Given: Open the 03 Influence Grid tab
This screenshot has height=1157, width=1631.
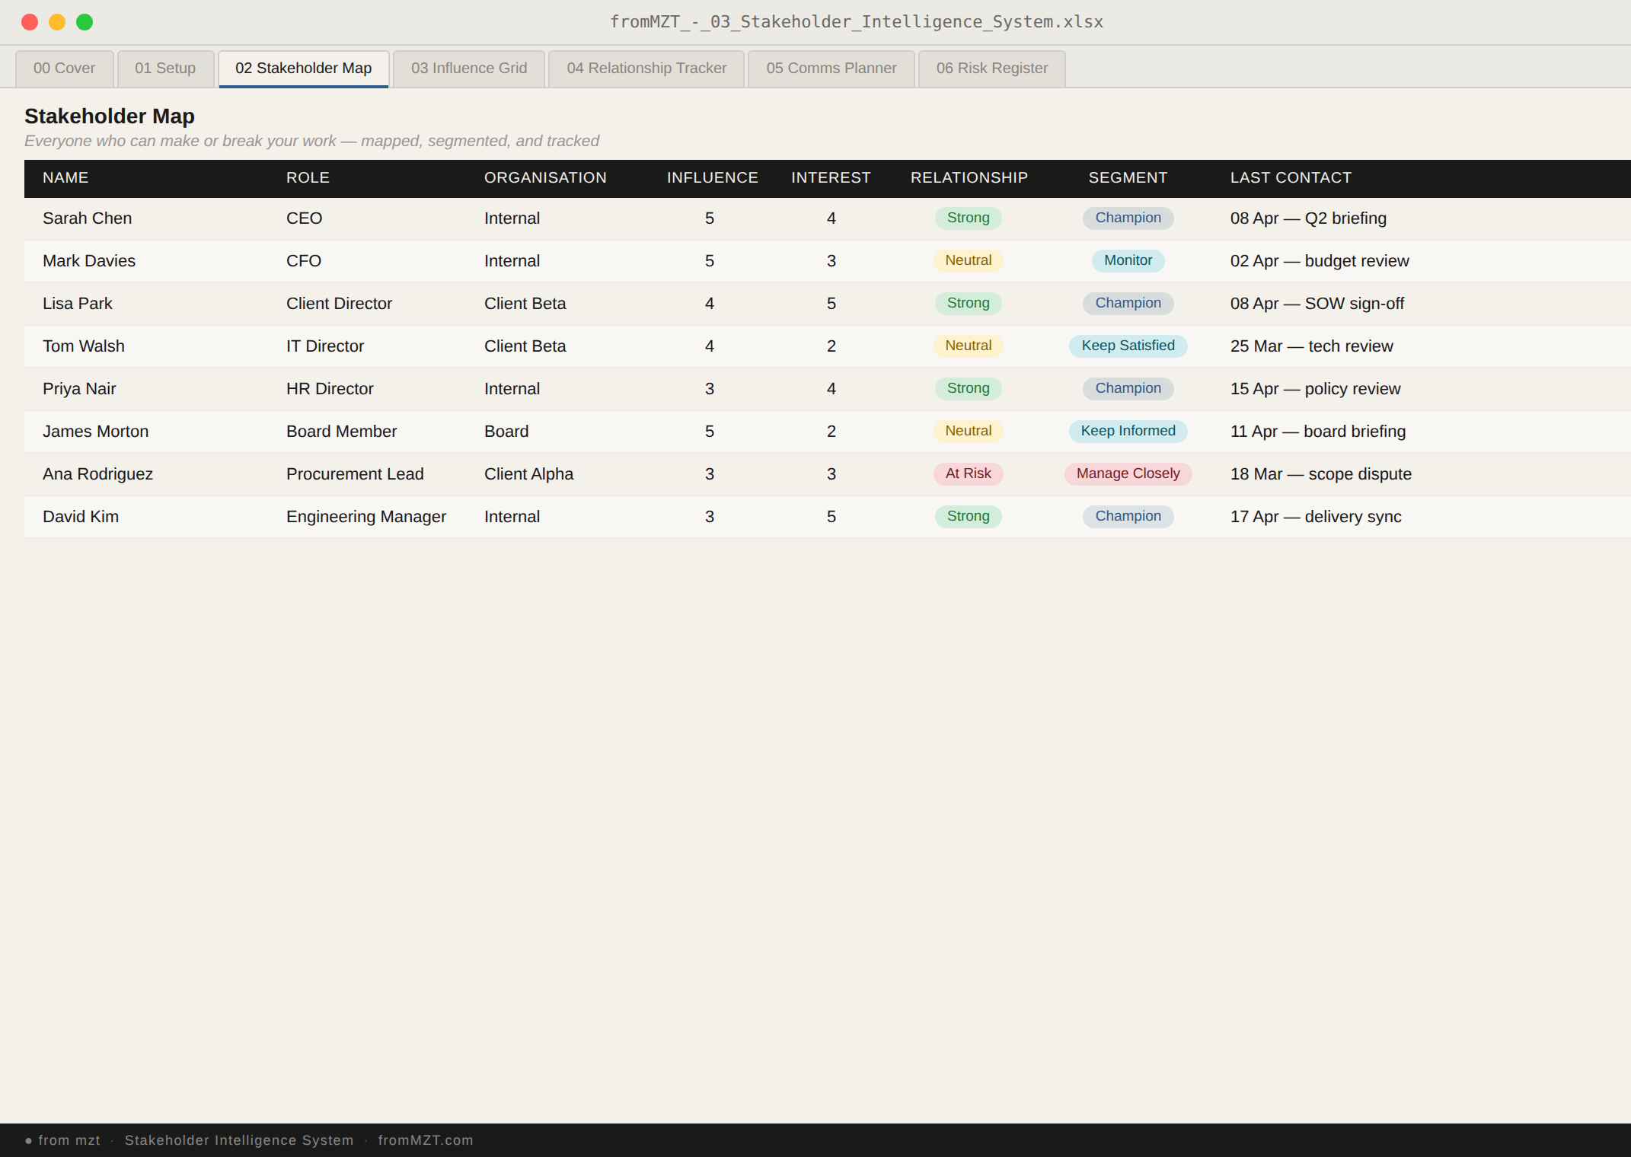Looking at the screenshot, I should click(x=469, y=69).
